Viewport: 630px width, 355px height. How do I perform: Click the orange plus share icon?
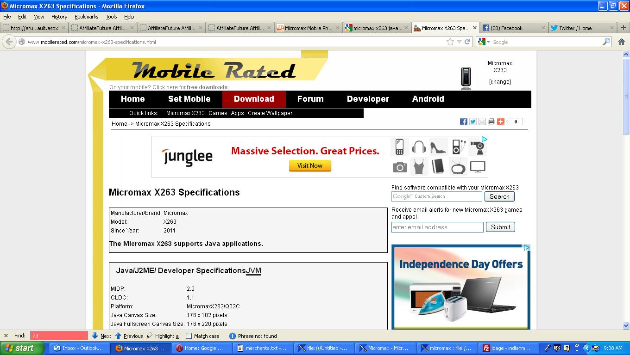[x=501, y=122]
